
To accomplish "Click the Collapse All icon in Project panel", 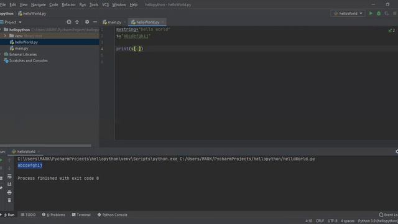I will point(77,22).
